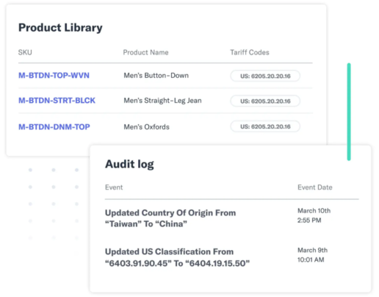Click the Product Library heading

pos(60,27)
